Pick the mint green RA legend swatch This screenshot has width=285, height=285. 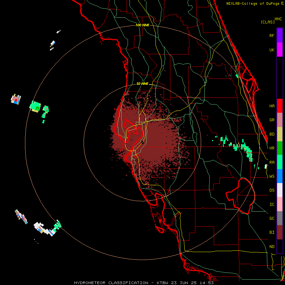coord(280,162)
